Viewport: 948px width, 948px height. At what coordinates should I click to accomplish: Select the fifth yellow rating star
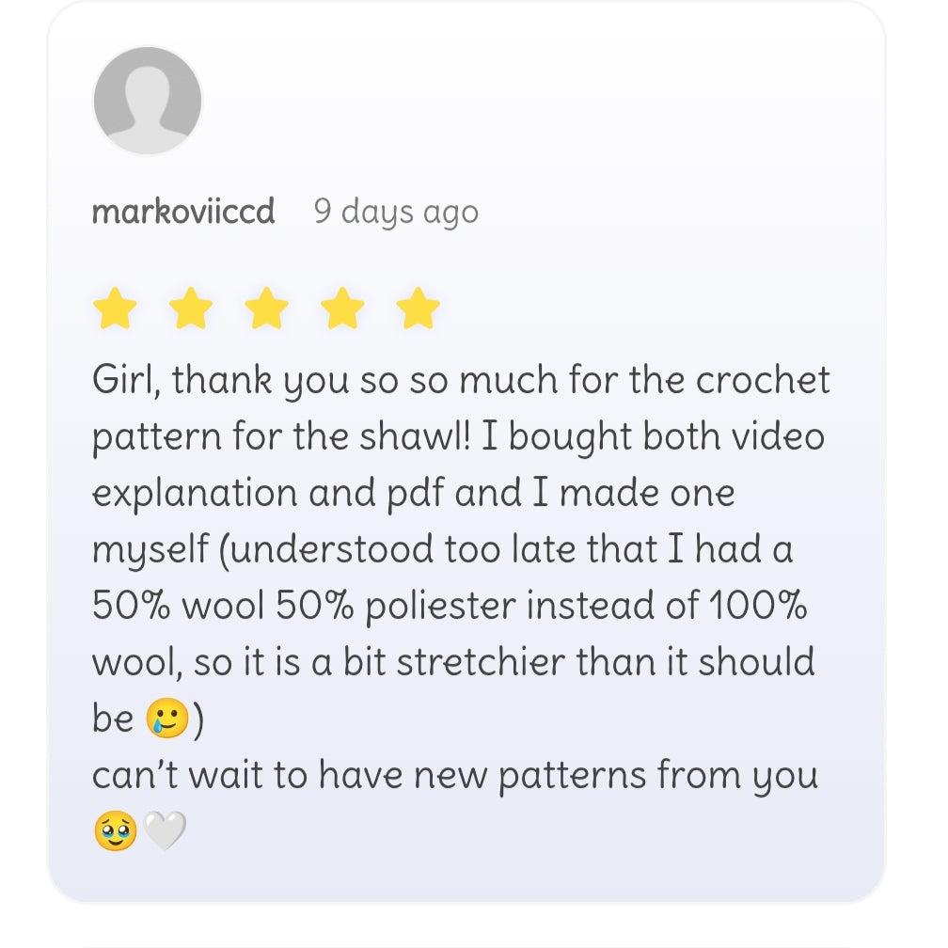(419, 308)
